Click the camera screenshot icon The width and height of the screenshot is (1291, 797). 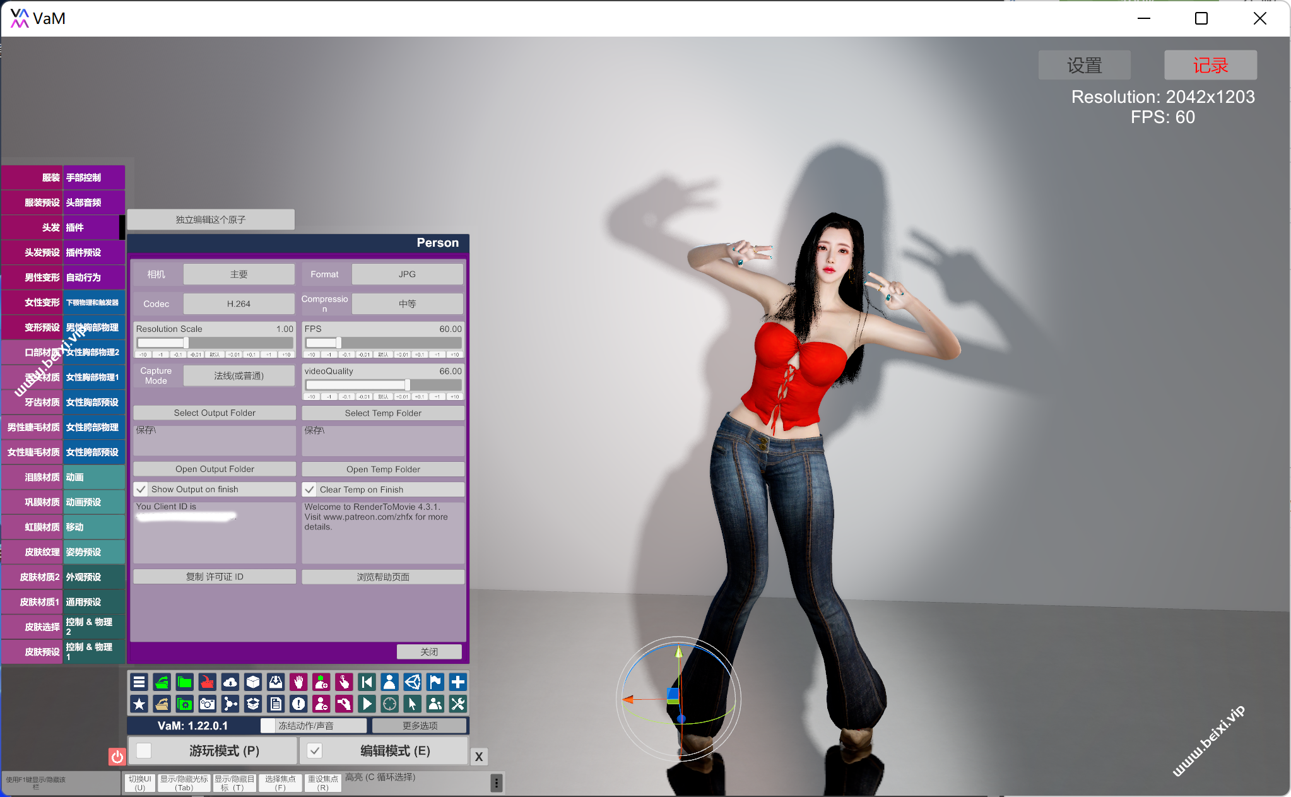click(208, 704)
